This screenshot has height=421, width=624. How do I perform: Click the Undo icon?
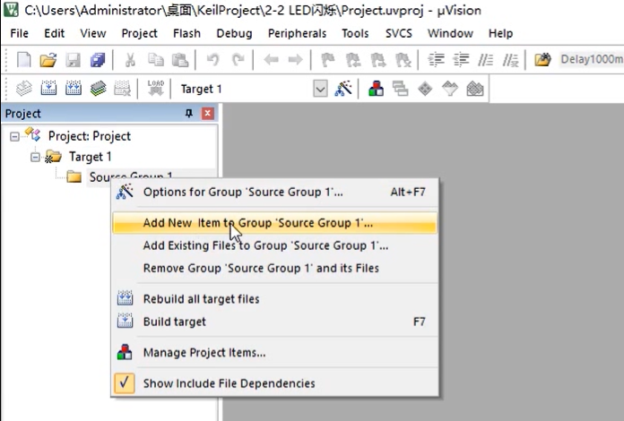[x=212, y=60]
